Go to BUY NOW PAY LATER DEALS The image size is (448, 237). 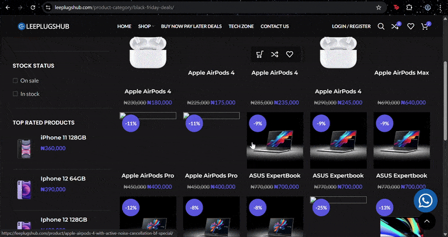coord(192,26)
